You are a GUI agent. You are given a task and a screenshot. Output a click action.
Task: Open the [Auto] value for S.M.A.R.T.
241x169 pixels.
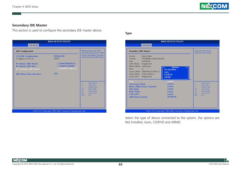pos(170,94)
